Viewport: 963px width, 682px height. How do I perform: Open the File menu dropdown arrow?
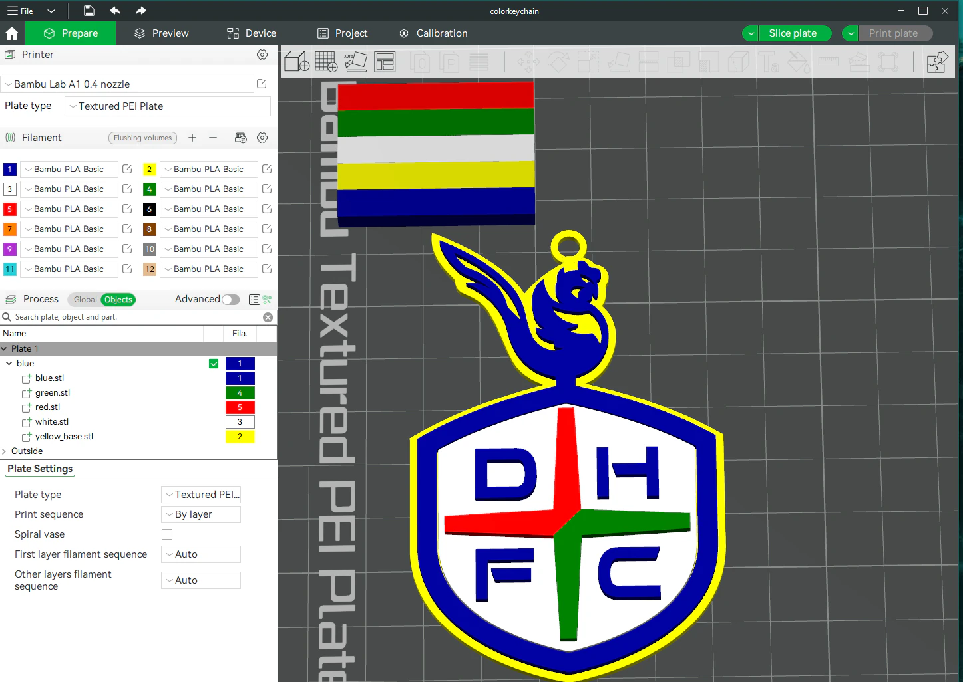tap(51, 11)
